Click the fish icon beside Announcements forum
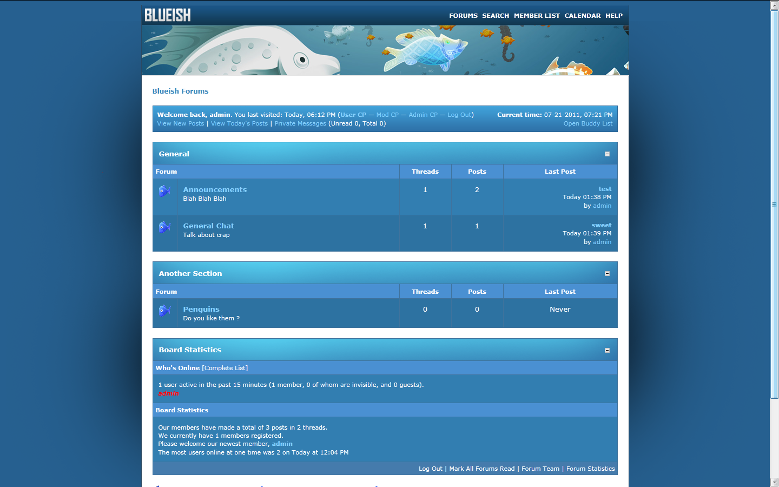779x487 pixels. pyautogui.click(x=165, y=191)
